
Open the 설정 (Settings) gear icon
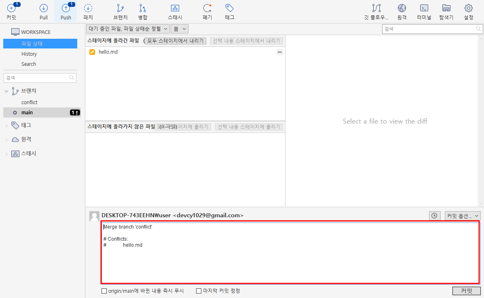point(469,8)
